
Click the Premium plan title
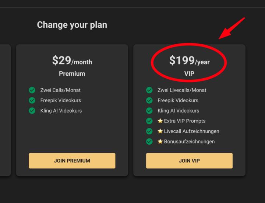pyautogui.click(x=72, y=74)
